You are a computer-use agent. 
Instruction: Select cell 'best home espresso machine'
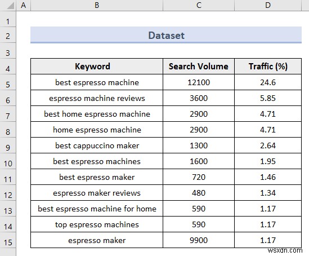tap(97, 114)
